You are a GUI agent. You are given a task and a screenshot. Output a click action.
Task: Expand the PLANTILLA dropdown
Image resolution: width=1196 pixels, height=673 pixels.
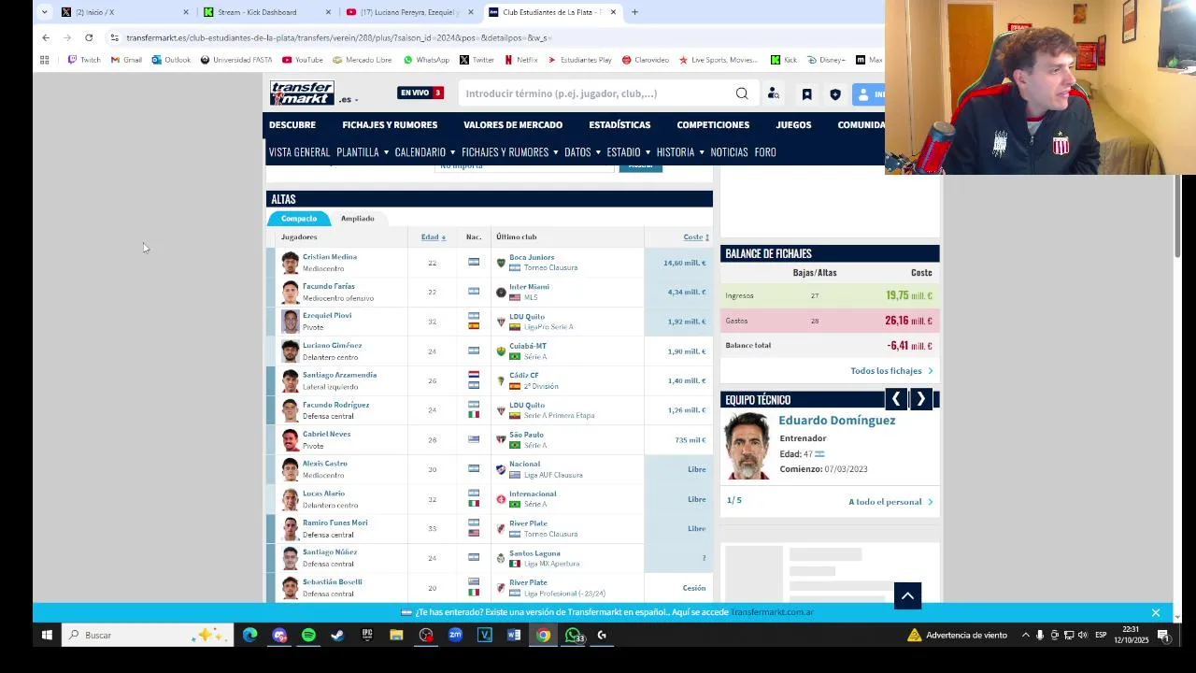(363, 152)
